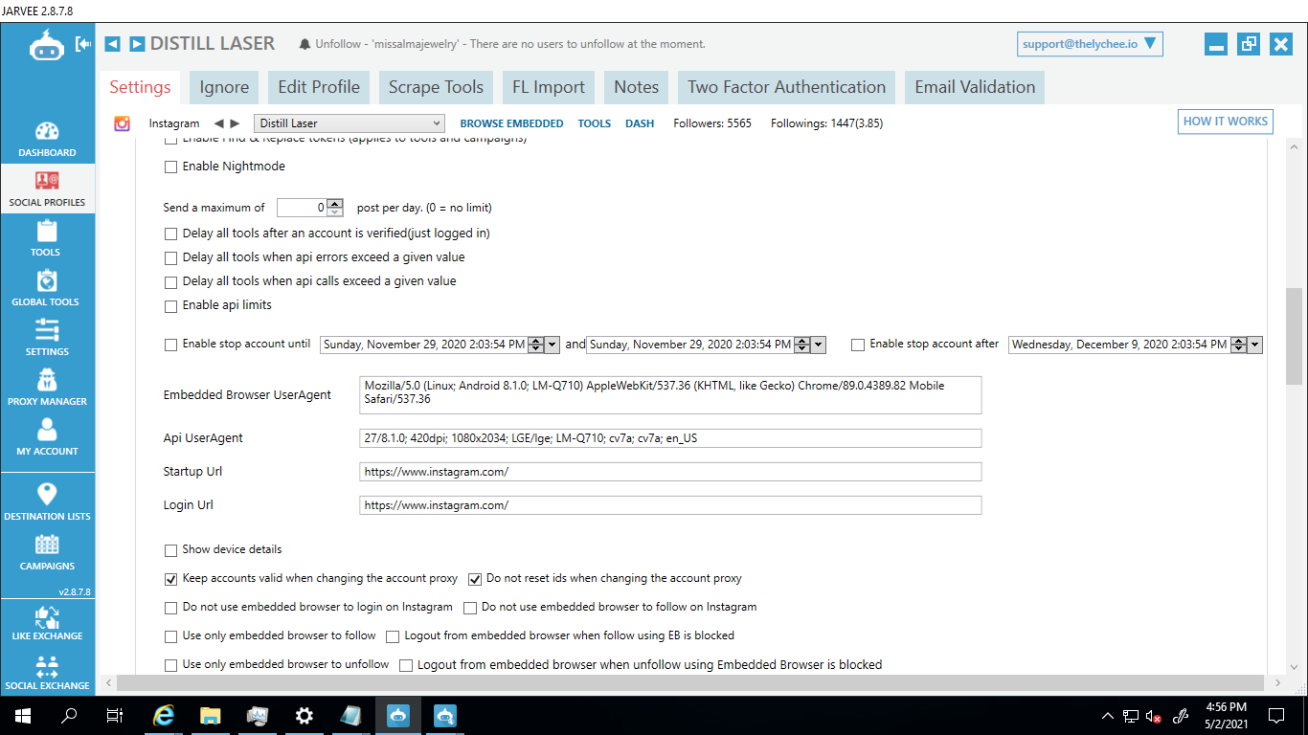Check Show device details

pos(171,550)
